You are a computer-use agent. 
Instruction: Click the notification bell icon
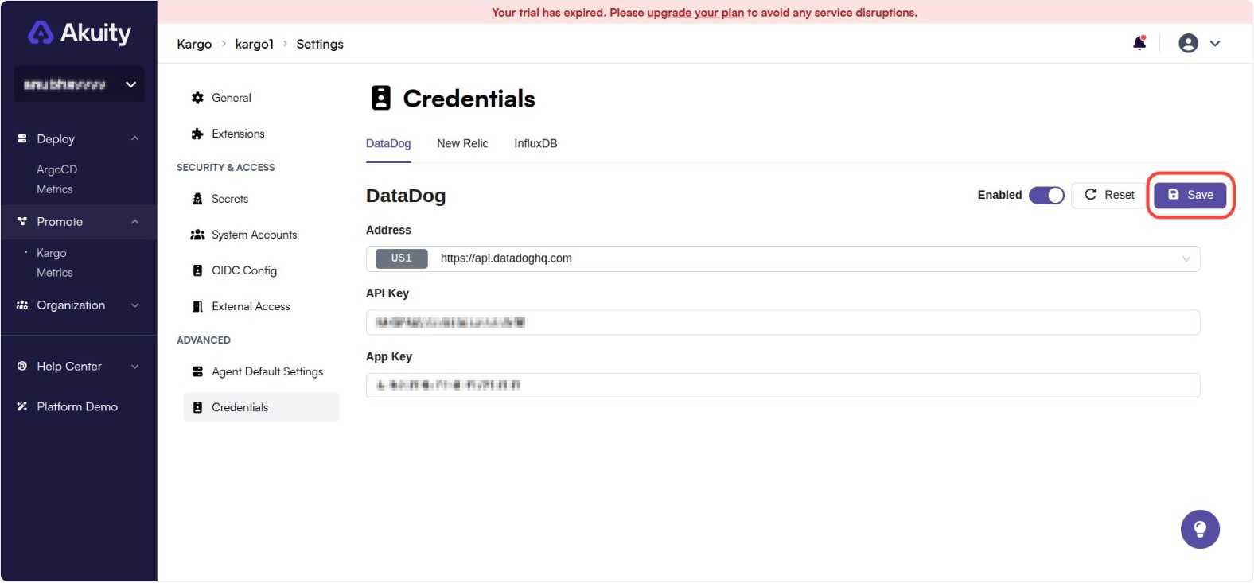click(x=1139, y=44)
